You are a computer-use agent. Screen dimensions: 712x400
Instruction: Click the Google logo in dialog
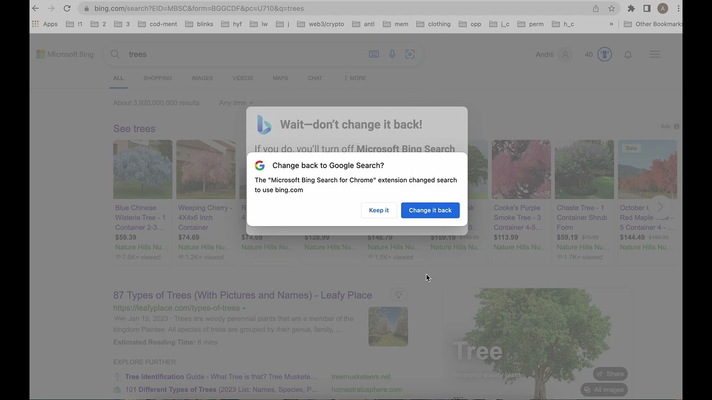click(260, 166)
